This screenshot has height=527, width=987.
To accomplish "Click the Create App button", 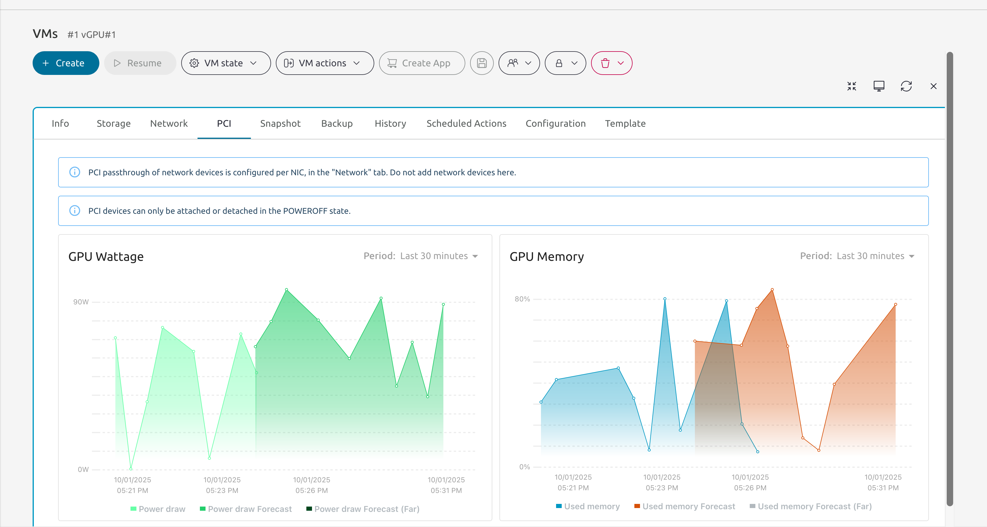I will (x=421, y=63).
